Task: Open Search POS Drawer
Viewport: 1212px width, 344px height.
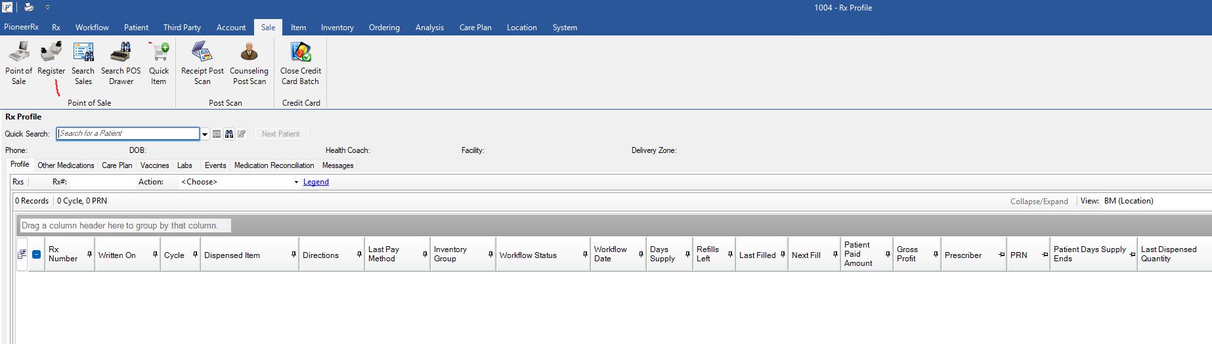Action: point(121,63)
